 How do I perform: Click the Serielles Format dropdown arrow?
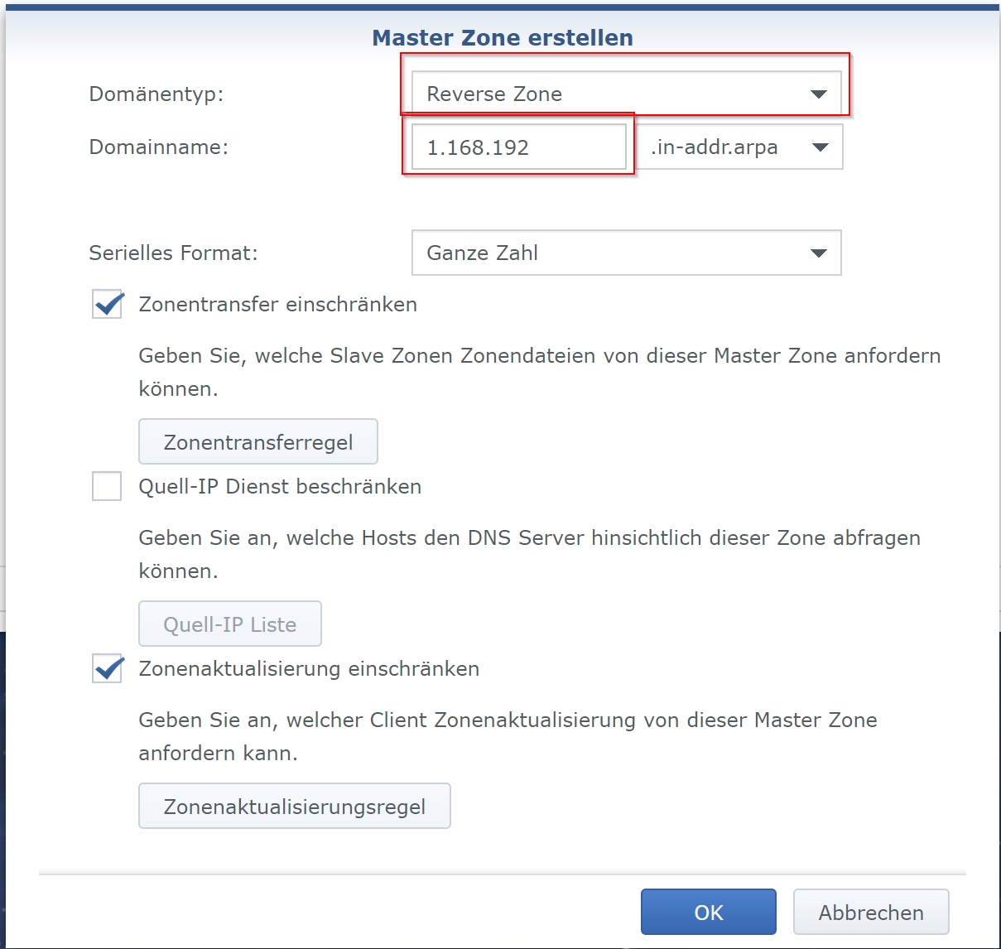[819, 253]
